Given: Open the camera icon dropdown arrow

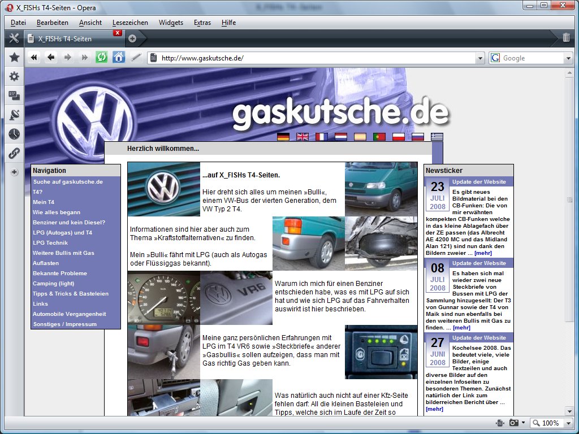Looking at the screenshot, I should coord(523,423).
